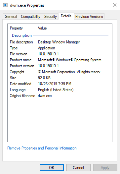Select the Copyright property label

click(17, 72)
